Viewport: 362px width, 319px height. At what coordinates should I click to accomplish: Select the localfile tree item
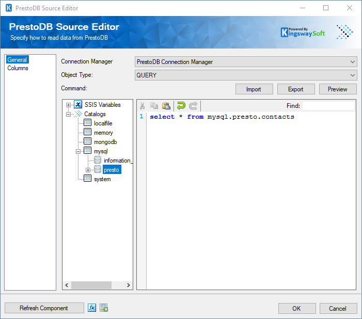(x=103, y=123)
